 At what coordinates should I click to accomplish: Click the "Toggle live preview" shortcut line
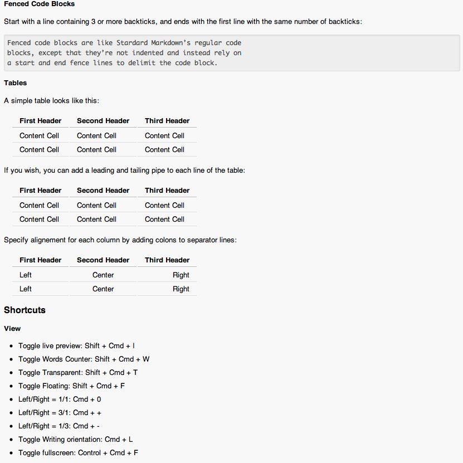76,346
